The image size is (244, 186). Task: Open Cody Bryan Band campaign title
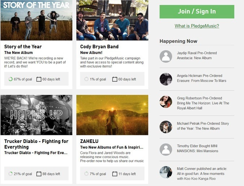coord(99,47)
